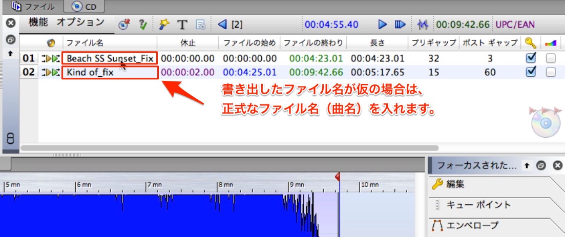
Task: Click the post-gap value 60
Action: tap(490, 72)
